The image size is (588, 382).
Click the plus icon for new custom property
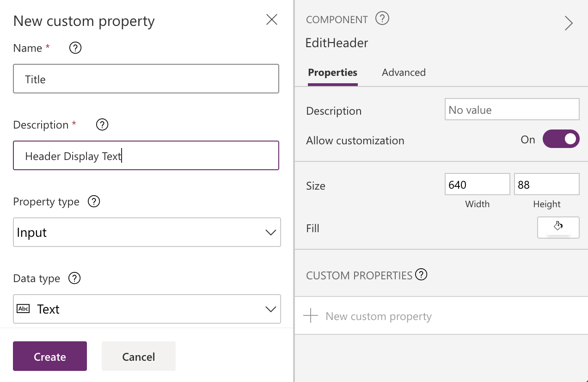coord(311,316)
